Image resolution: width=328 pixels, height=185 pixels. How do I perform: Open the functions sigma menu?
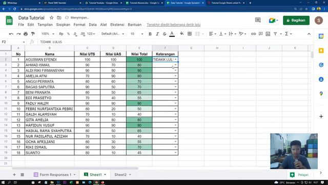(288, 34)
